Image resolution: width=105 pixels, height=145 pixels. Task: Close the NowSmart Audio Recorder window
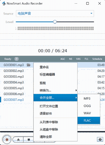coord(100,3)
